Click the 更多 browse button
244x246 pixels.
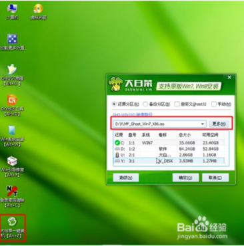(x=219, y=124)
